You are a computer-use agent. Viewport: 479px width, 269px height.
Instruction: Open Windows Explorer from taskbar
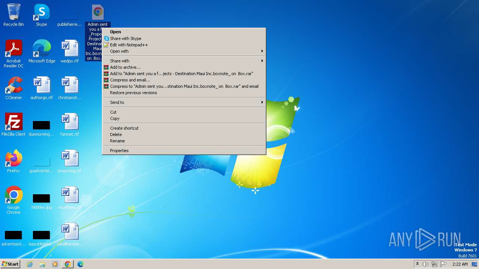(x=42, y=264)
